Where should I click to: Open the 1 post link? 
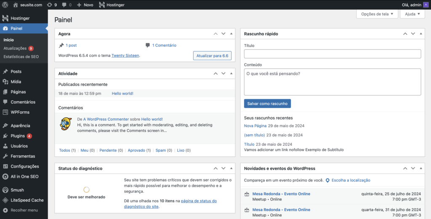click(71, 45)
